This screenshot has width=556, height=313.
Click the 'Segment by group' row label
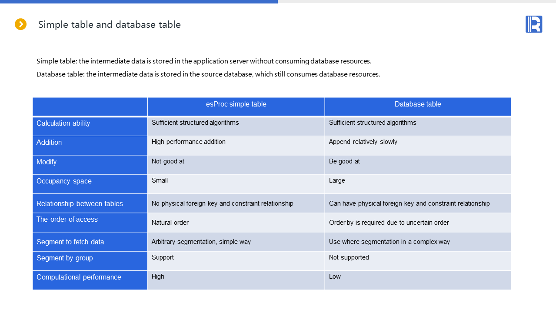(64, 258)
